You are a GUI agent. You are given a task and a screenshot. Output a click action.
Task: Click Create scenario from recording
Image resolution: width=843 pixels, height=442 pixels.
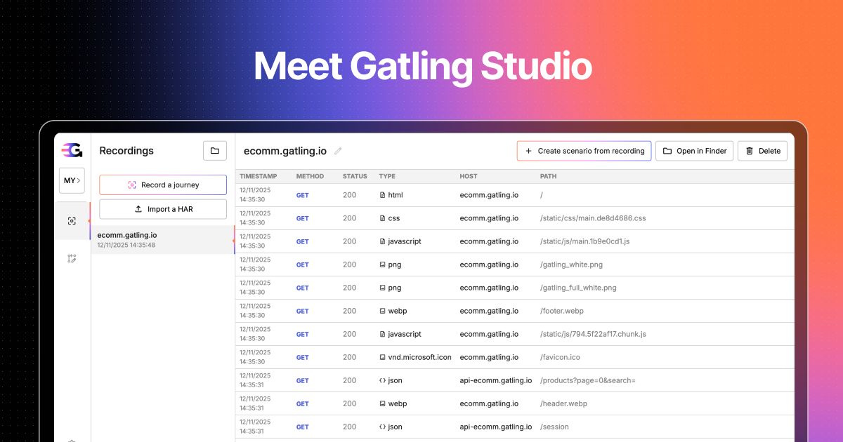click(584, 150)
